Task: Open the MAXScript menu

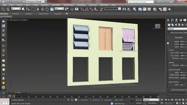Action: point(104,5)
